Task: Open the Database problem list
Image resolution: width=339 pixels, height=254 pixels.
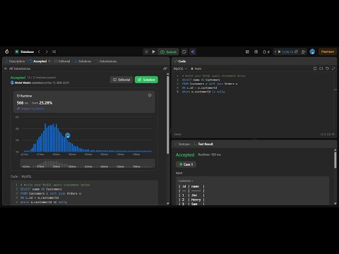Action: point(25,52)
